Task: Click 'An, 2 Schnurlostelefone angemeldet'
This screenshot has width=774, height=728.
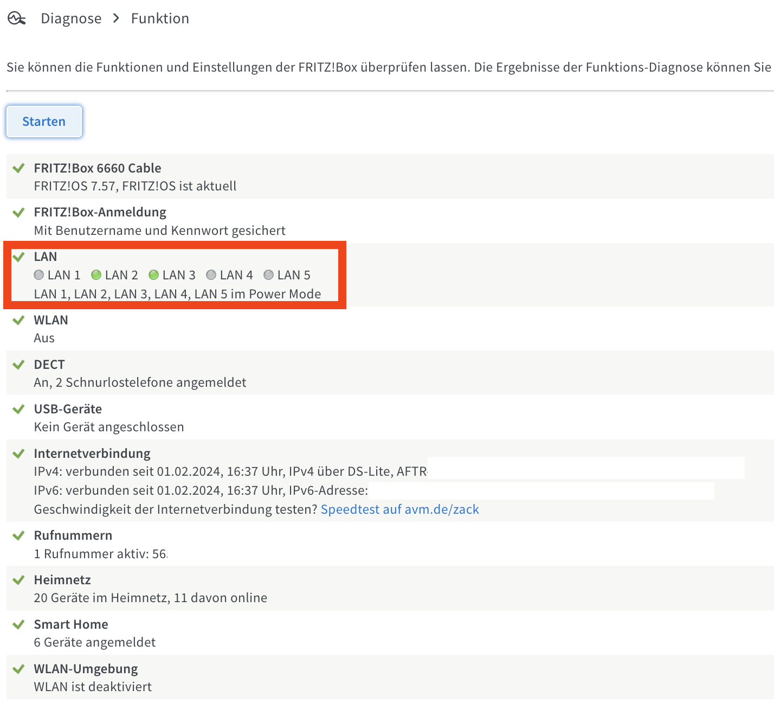Action: coord(140,382)
